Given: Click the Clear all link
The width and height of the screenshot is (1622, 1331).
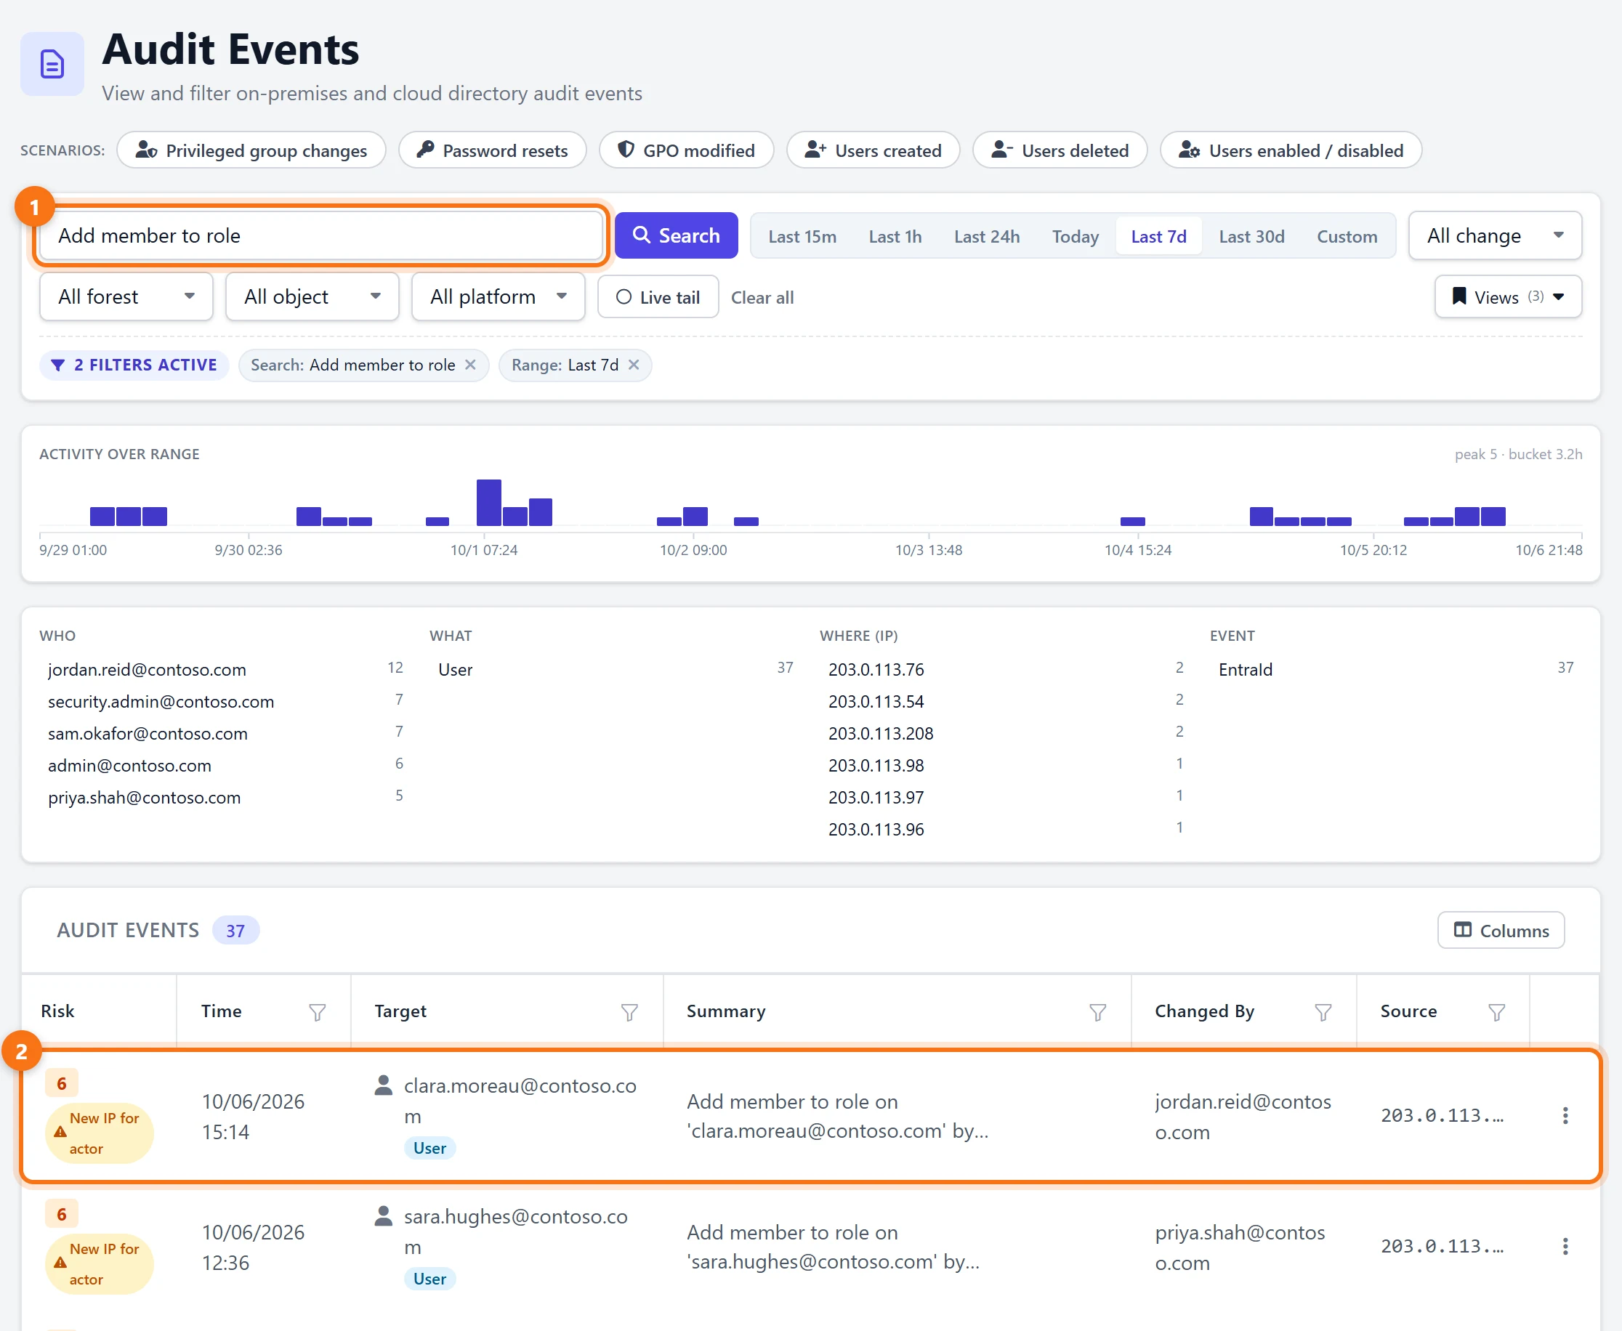Looking at the screenshot, I should coord(762,297).
